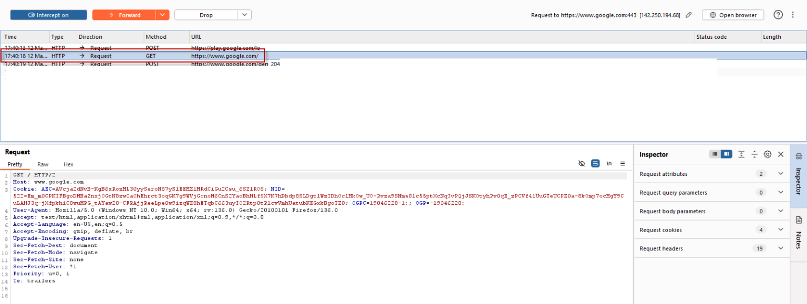Switch Inspector to single-column layout
The width and height of the screenshot is (807, 304).
pos(715,154)
